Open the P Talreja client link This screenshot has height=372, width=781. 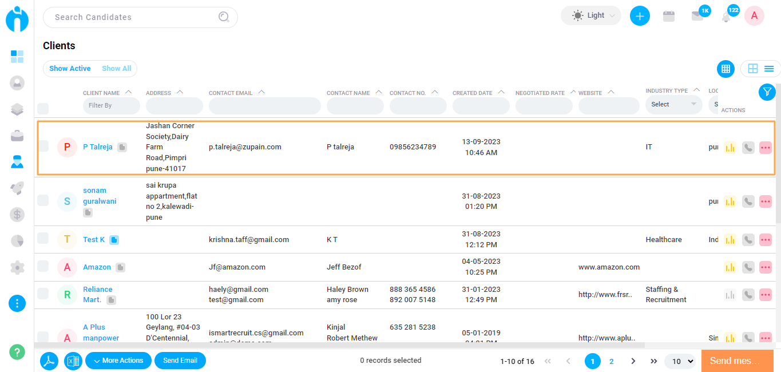click(98, 147)
